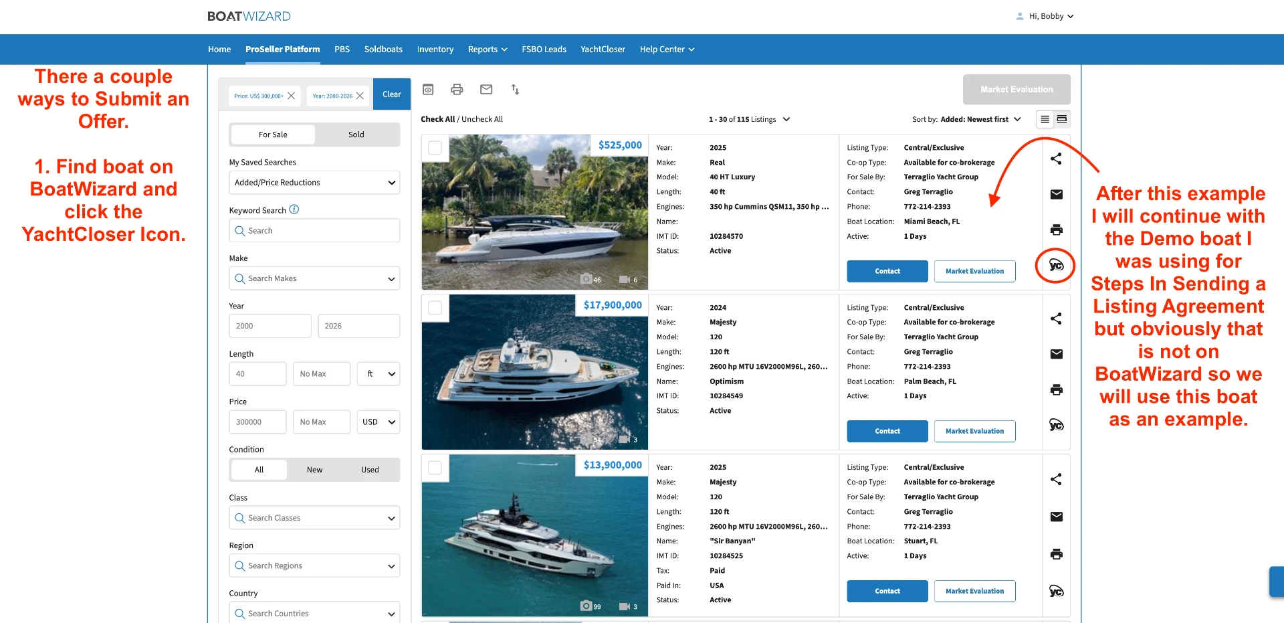Click the email icon in the results toolbar
This screenshot has height=623, width=1284.
coord(486,89)
